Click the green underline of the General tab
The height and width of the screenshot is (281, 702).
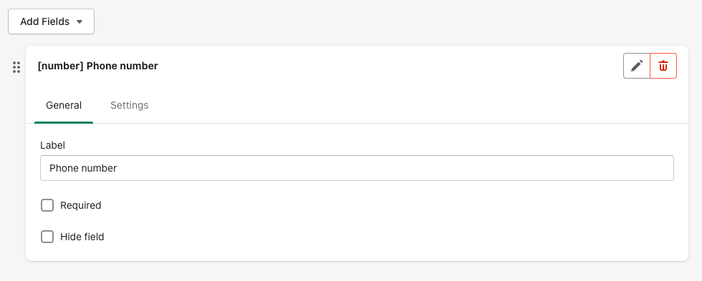point(64,122)
